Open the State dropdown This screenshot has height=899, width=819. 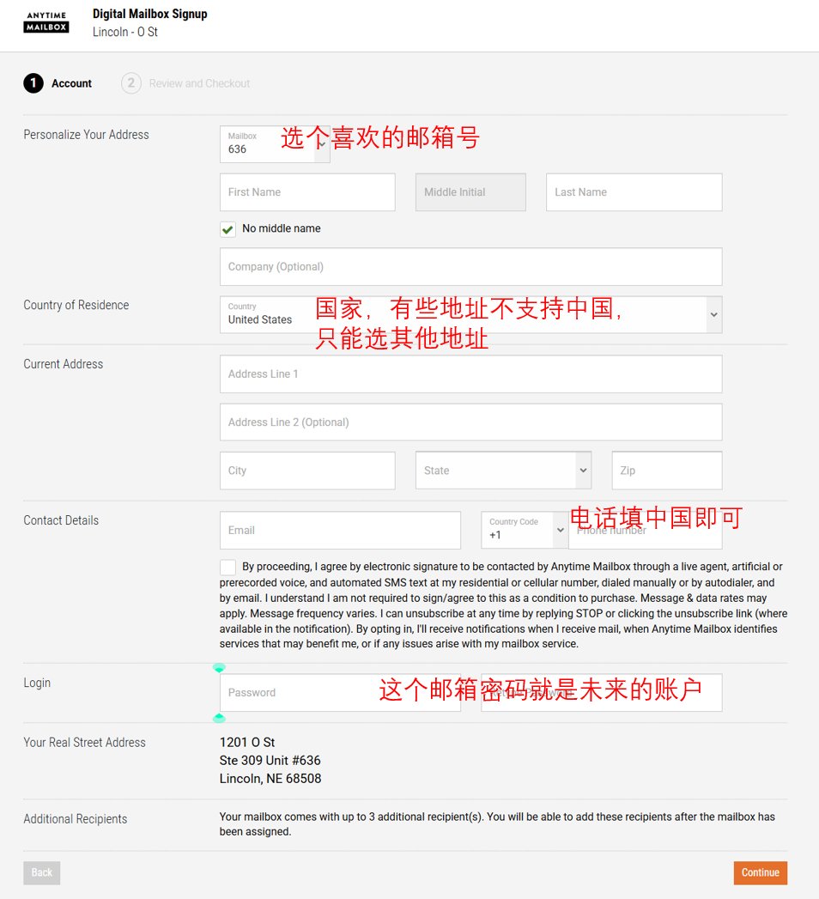[x=503, y=471]
